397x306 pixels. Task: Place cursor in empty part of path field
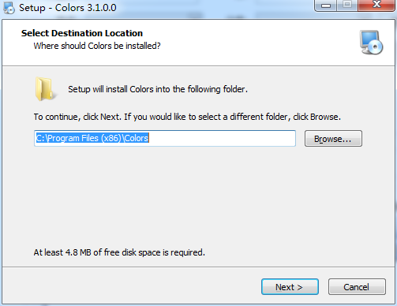(222, 138)
